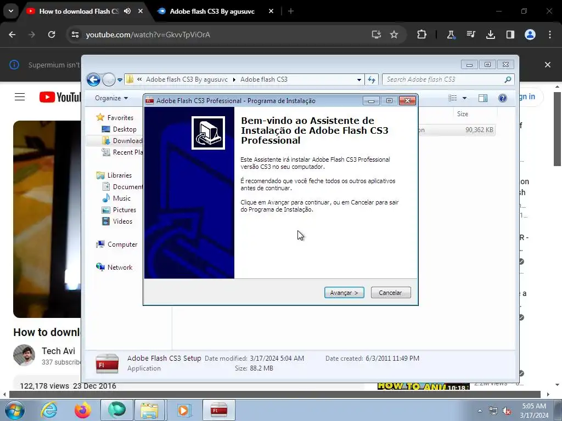The height and width of the screenshot is (421, 562).
Task: Open the taskbar clock and date
Action: [x=534, y=411]
